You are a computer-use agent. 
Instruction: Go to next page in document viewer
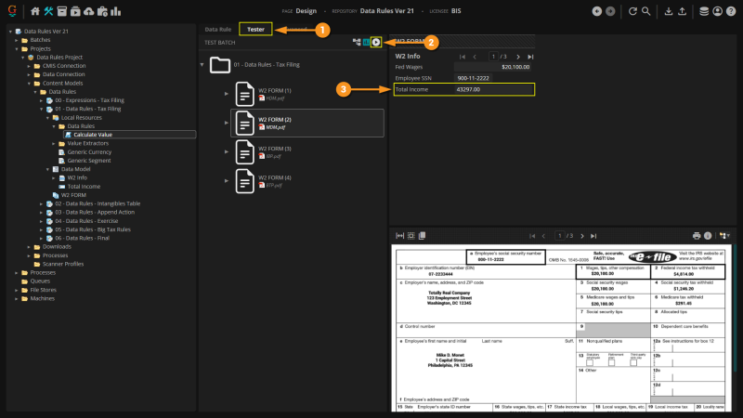click(x=582, y=236)
